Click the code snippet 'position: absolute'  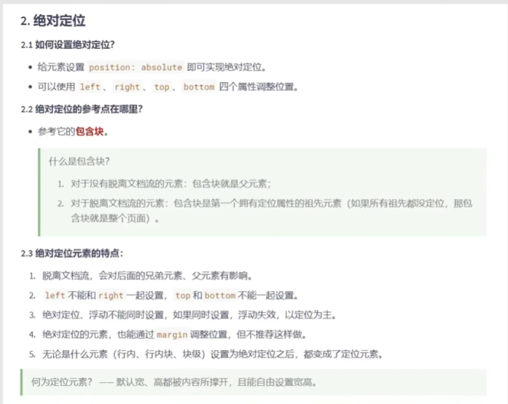click(x=136, y=67)
